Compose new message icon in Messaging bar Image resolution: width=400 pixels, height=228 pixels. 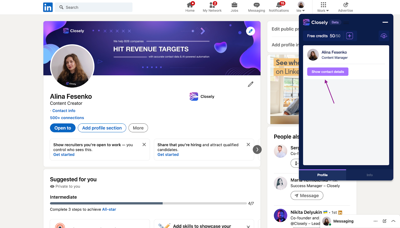[x=384, y=221]
